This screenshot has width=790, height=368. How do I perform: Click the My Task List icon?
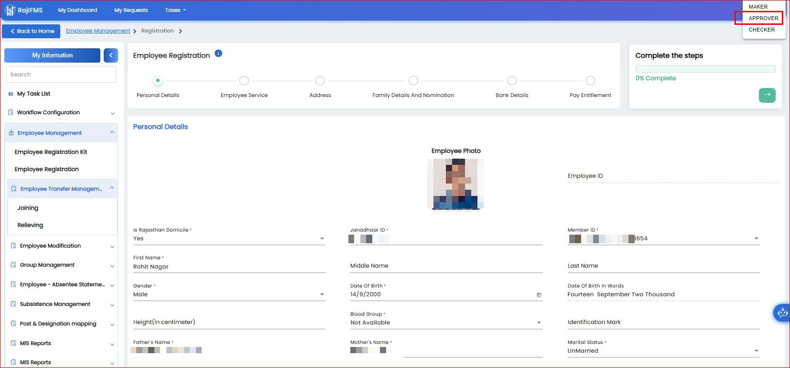11,94
